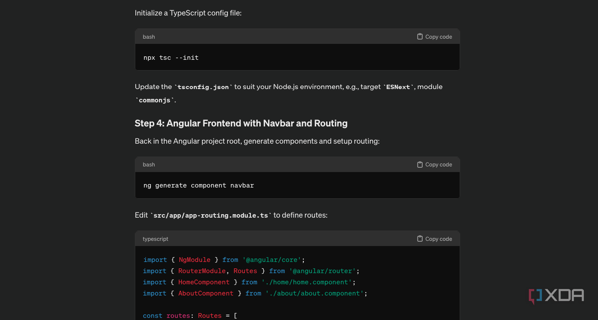Click 'Initialize a TypeScript config file:' text
Screen dimensions: 598x320
coord(188,13)
